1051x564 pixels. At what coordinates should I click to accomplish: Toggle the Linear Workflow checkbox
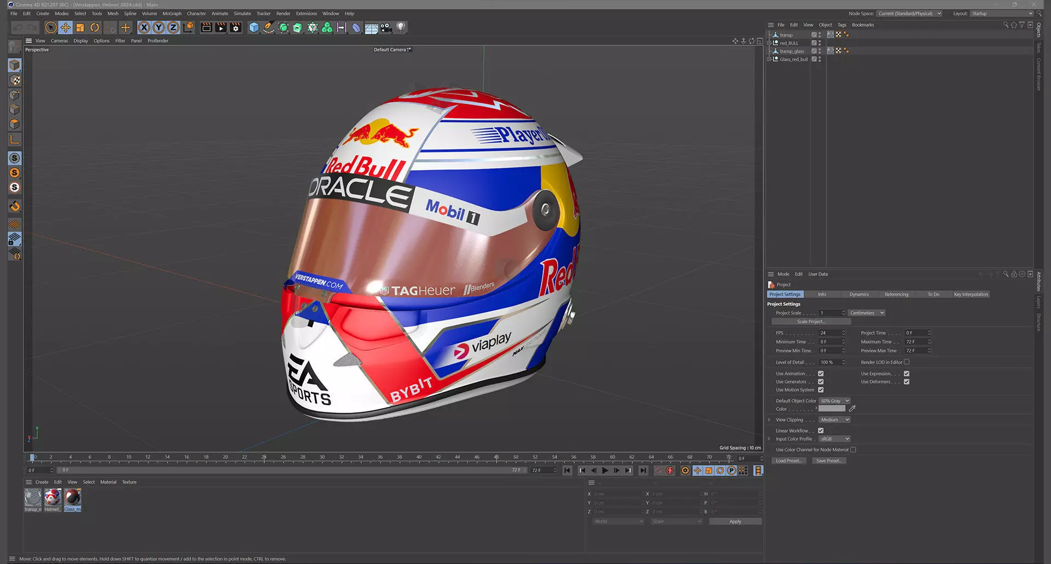821,431
